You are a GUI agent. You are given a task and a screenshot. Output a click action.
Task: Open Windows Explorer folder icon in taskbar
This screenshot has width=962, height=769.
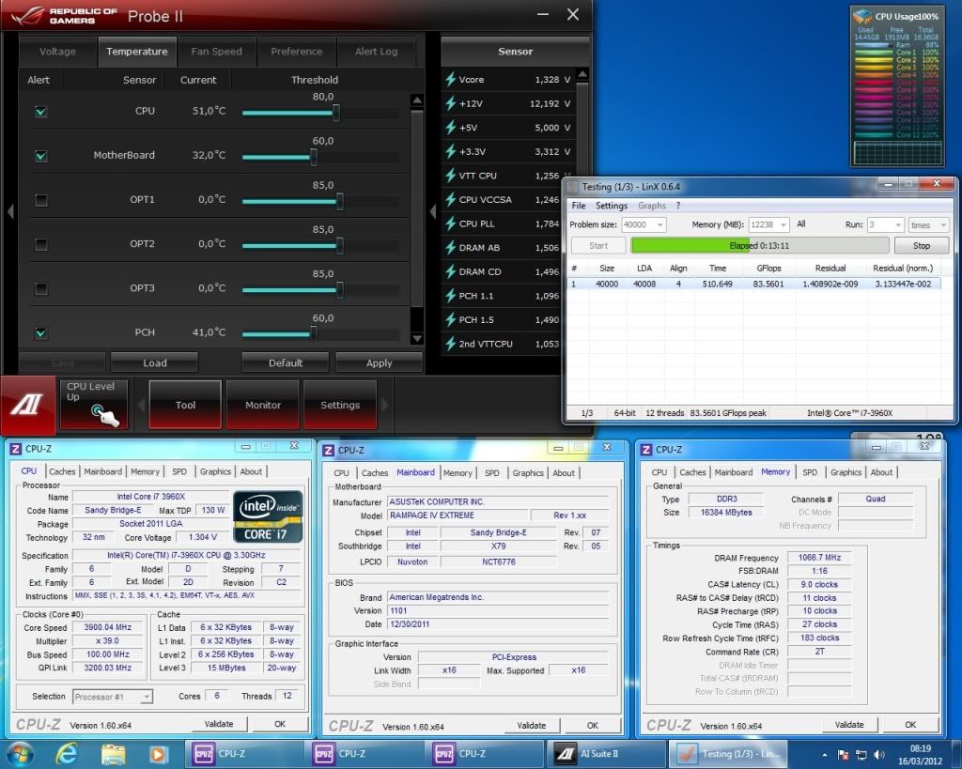coord(113,753)
